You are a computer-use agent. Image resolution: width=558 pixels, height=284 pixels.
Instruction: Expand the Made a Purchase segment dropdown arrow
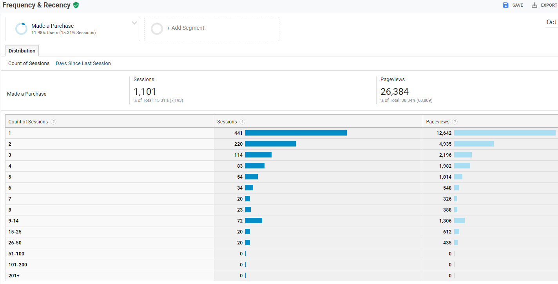point(134,23)
